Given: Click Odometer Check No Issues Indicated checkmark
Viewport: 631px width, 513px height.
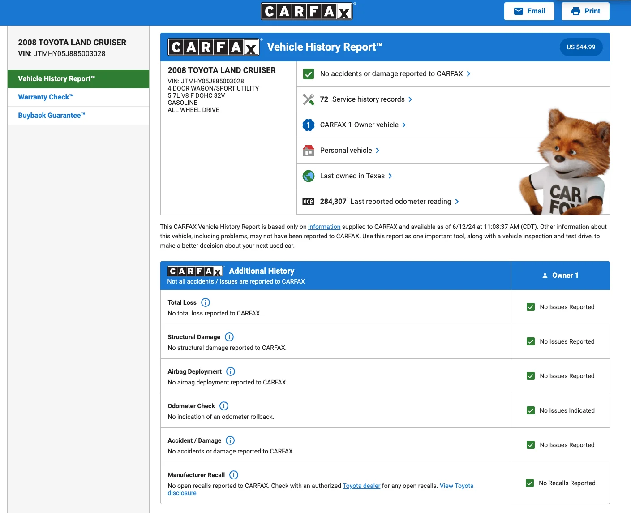Looking at the screenshot, I should tap(531, 410).
